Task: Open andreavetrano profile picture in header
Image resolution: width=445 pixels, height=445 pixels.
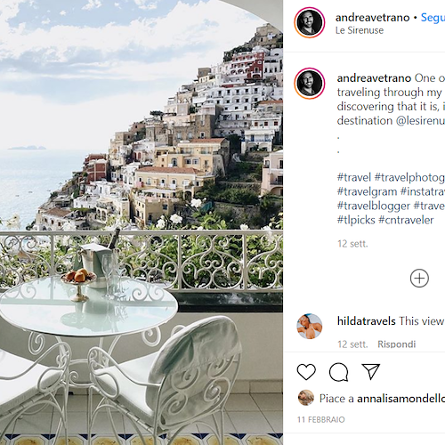Action: coord(310,22)
